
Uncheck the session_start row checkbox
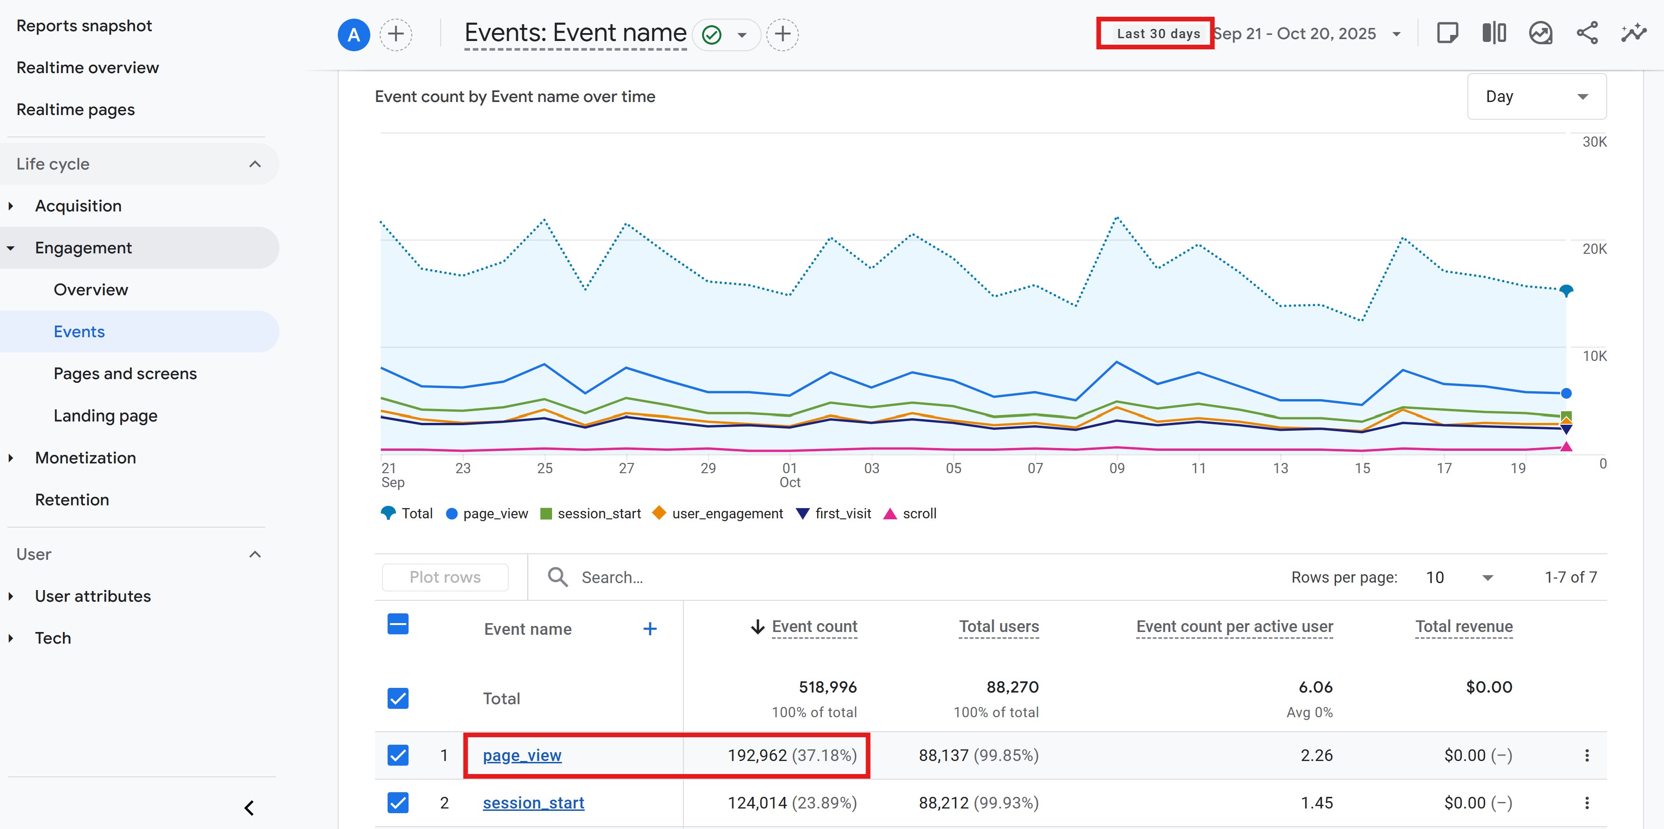coord(398,802)
